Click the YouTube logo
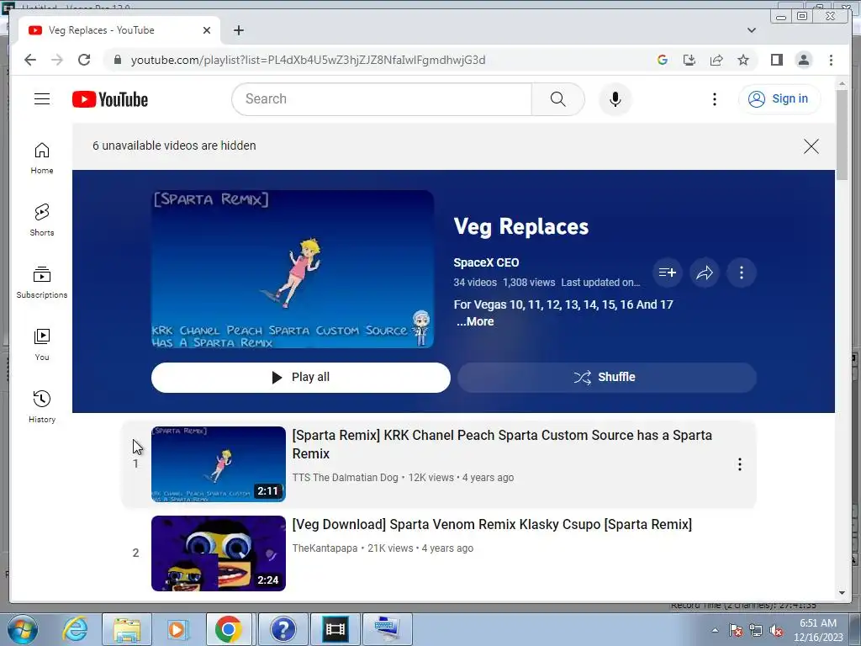861x646 pixels. pyautogui.click(x=110, y=99)
